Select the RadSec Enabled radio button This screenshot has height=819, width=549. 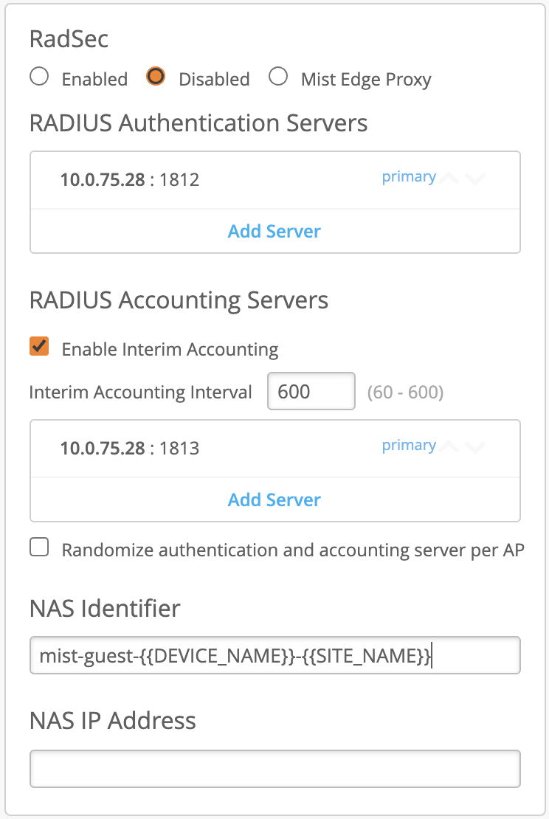point(39,77)
